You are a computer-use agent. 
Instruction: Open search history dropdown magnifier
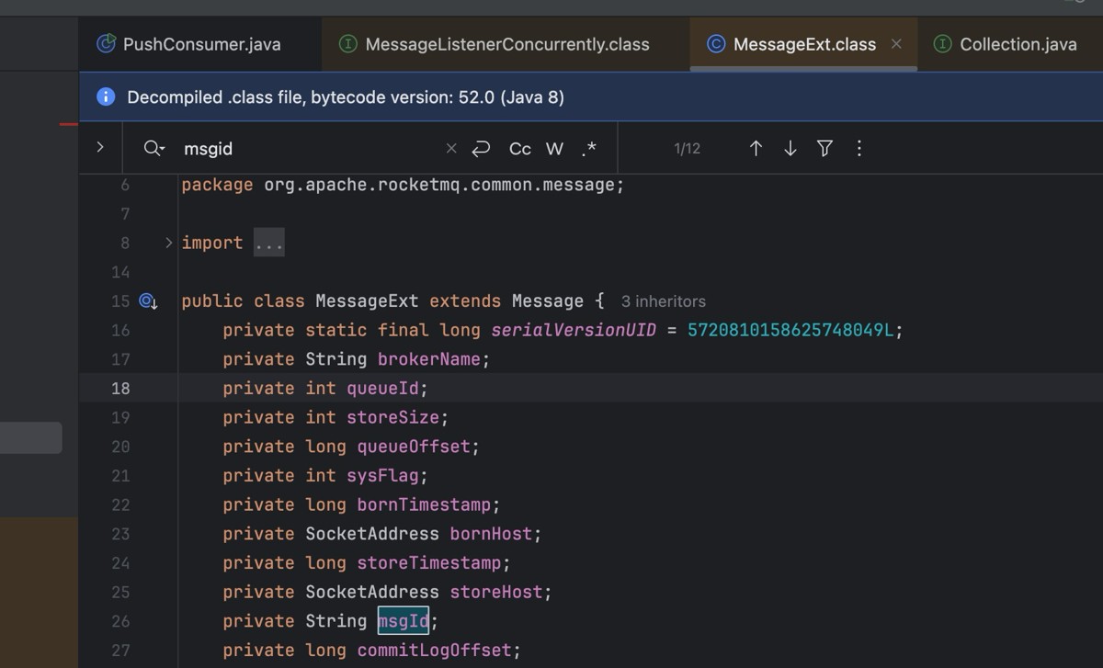coord(154,148)
